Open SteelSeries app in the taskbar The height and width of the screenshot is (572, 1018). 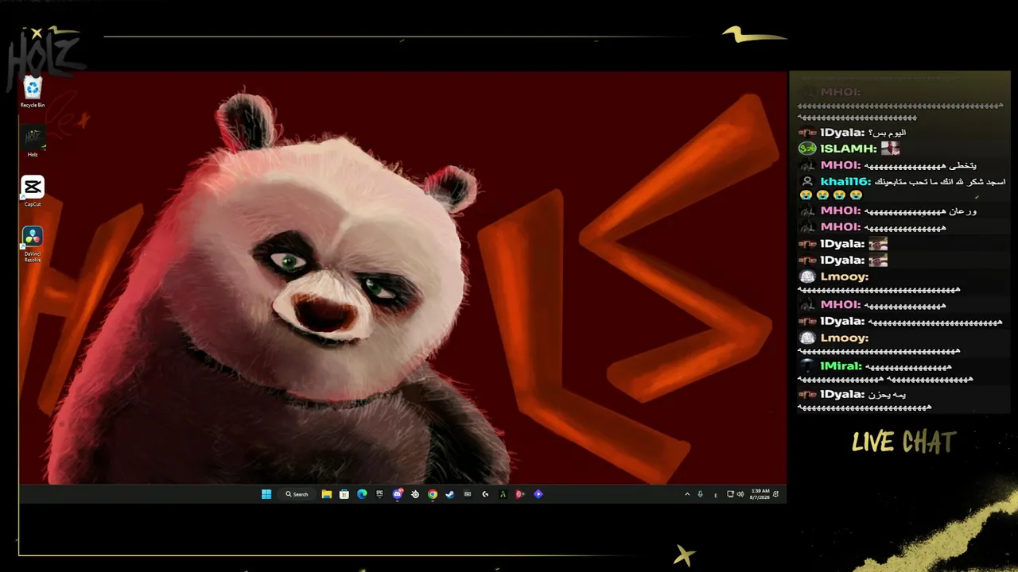coord(415,494)
